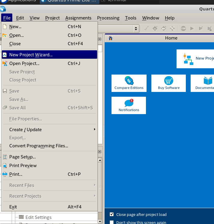The width and height of the screenshot is (214, 224).
Task: Open the Help menu
Action: pos(170,18)
